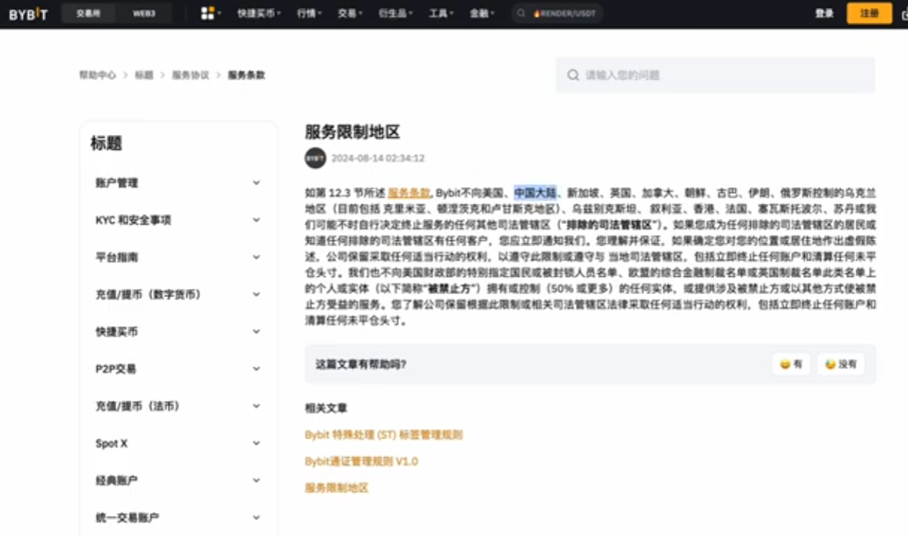Expand the 经典账户 section
The height and width of the screenshot is (536, 908).
(178, 481)
